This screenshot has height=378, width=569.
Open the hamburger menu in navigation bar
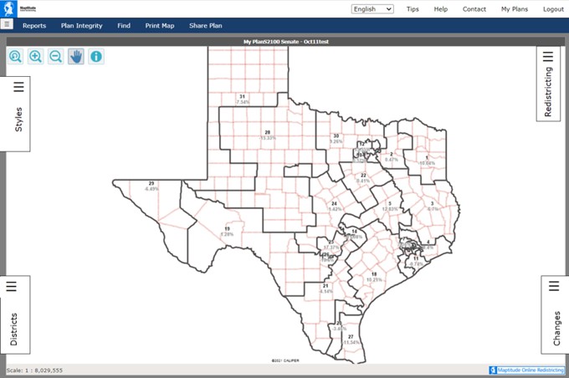[6, 25]
